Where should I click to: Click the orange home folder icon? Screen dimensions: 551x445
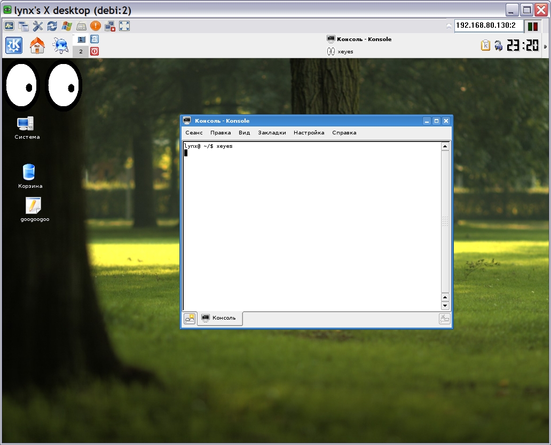point(37,46)
